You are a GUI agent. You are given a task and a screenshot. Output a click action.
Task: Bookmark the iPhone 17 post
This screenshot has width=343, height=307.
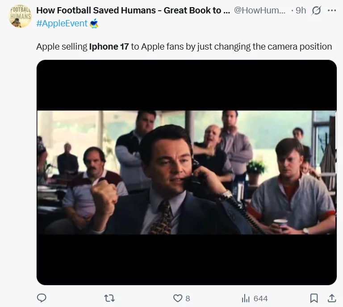[314, 298]
